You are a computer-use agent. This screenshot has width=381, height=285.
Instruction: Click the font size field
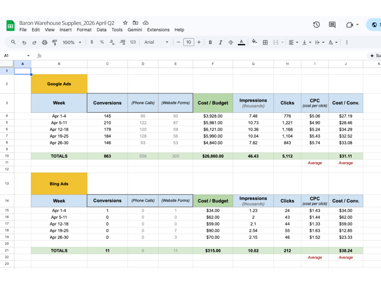pos(189,42)
